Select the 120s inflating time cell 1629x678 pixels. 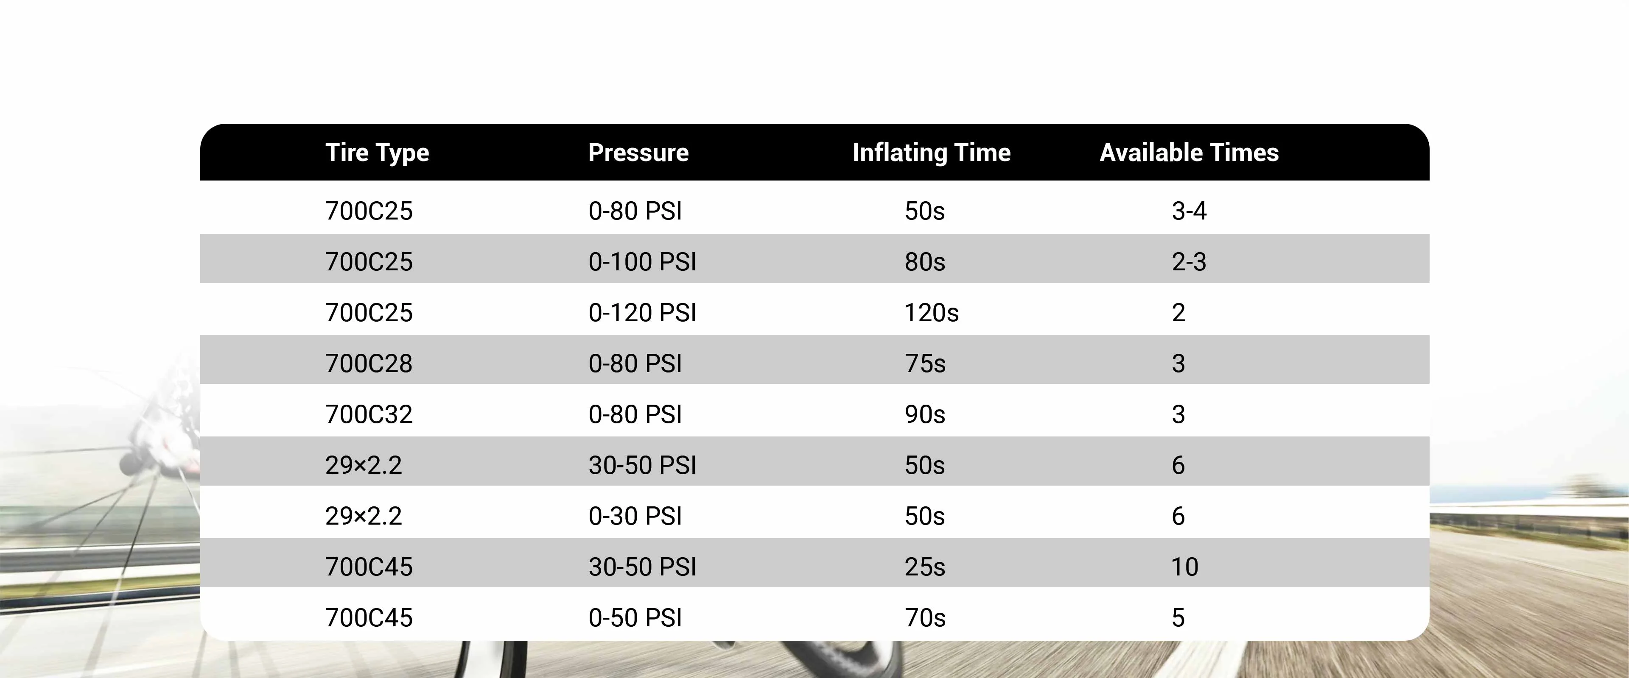point(931,313)
